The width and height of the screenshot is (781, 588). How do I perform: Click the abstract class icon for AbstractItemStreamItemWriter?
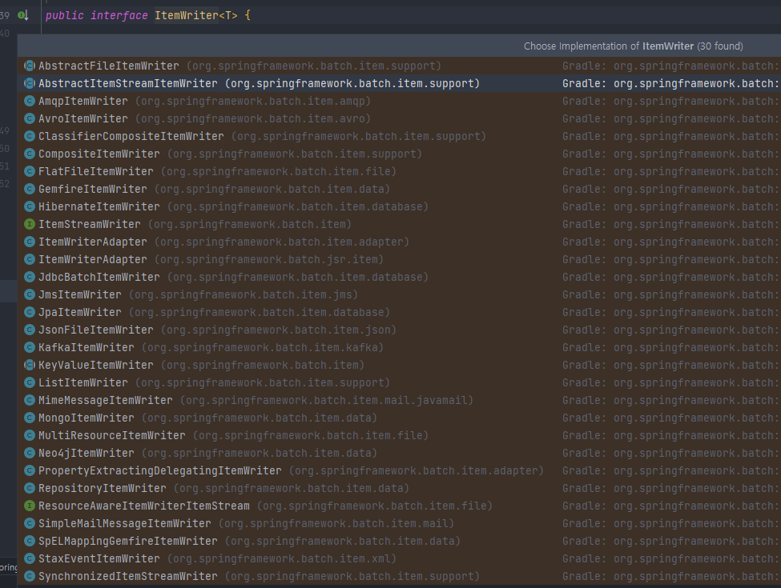coord(30,83)
